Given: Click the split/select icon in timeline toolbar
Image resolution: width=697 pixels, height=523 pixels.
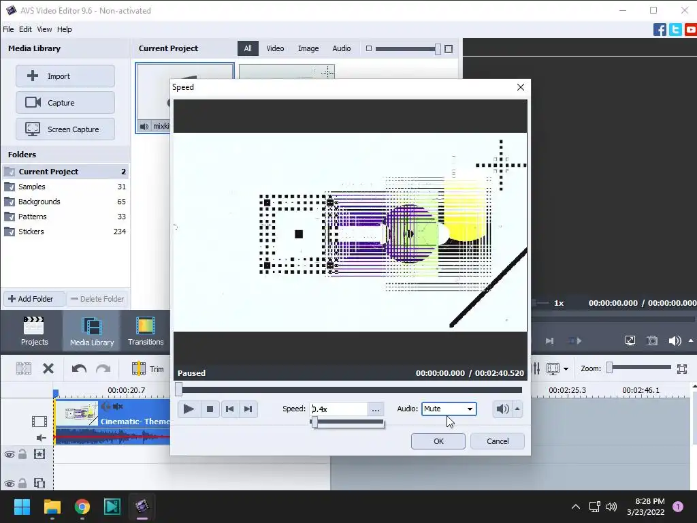Looking at the screenshot, I should 24,368.
